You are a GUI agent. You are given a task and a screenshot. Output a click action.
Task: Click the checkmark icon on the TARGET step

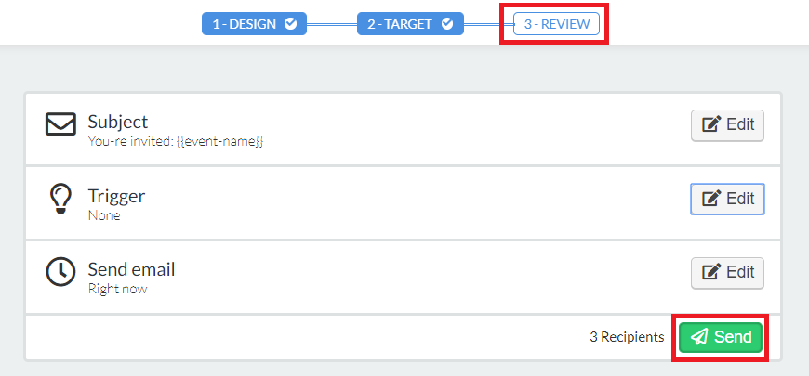pos(447,24)
